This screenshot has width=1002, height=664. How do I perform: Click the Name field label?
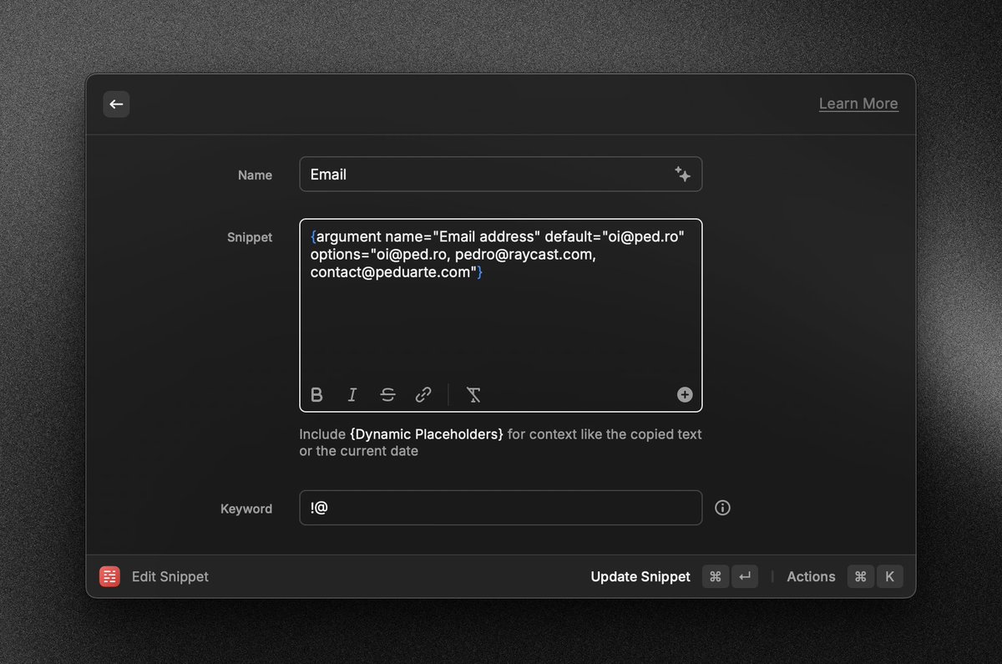[x=255, y=175]
